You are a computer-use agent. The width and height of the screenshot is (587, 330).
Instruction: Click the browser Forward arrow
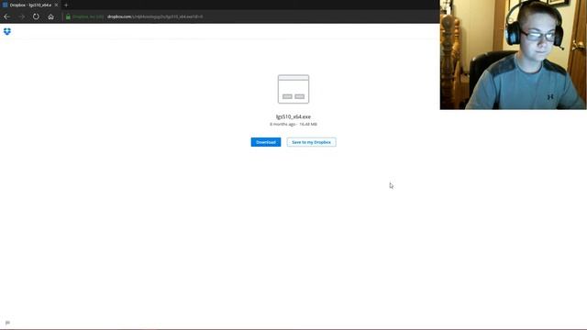(21, 16)
